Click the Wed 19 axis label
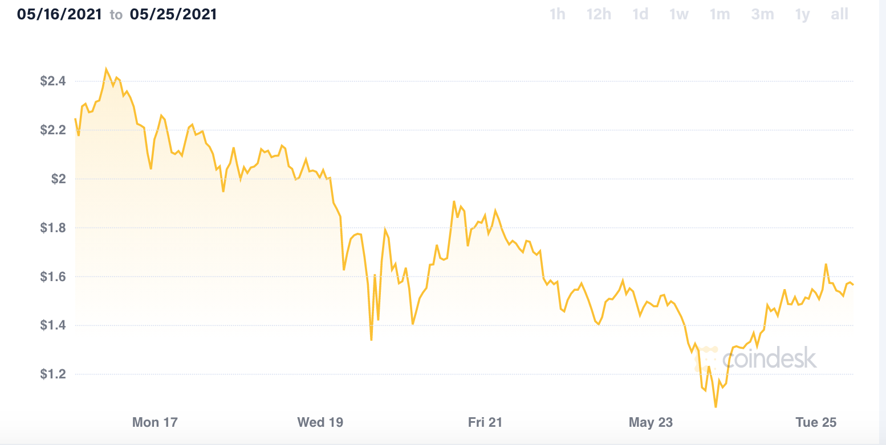Screen dimensions: 886x445 tap(320, 422)
